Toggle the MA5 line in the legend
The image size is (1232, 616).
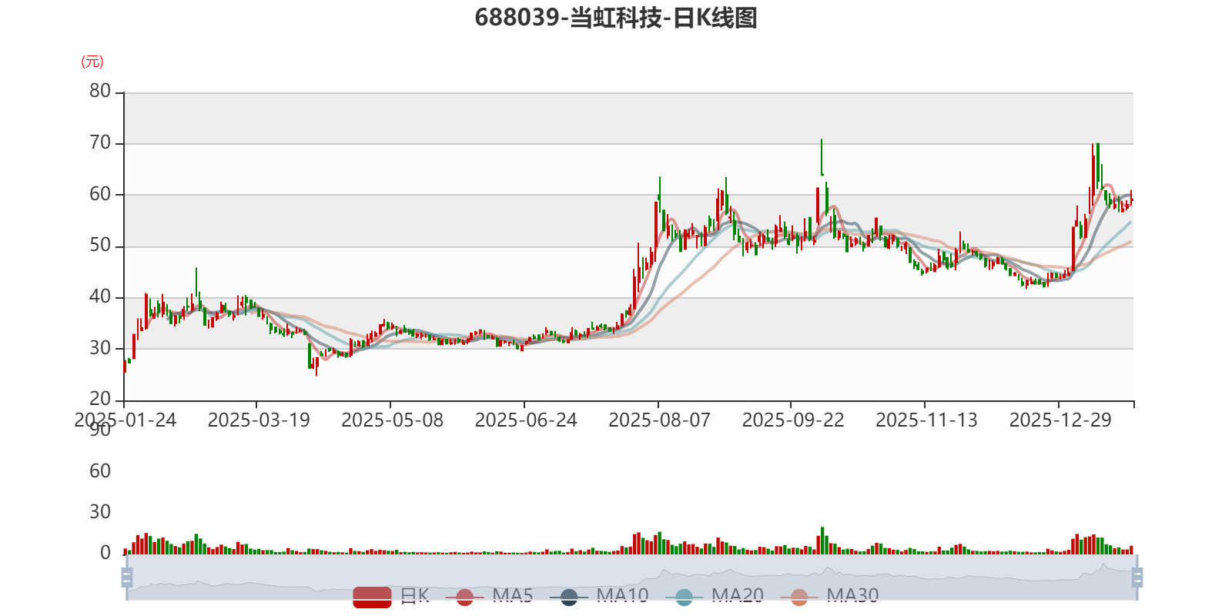click(489, 596)
